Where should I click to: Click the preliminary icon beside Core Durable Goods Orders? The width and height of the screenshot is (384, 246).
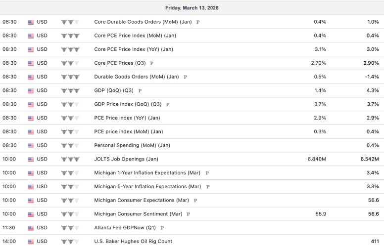pyautogui.click(x=198, y=22)
